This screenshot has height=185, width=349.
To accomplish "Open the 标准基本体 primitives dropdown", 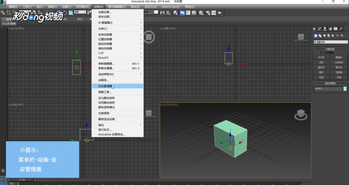I will [x=330, y=42].
